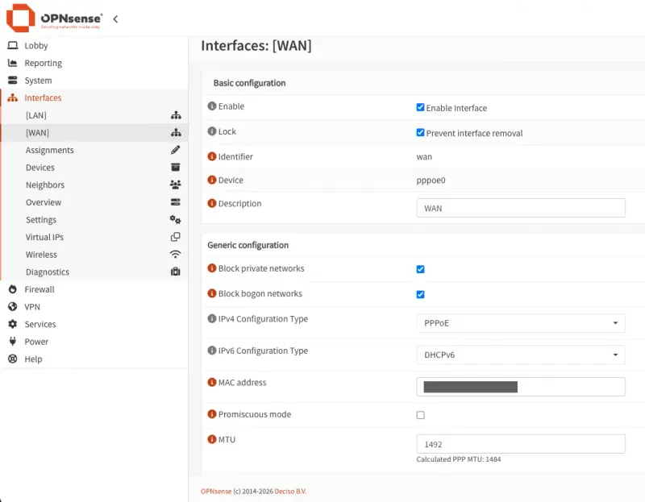
Task: Uncheck Block bogon networks
Action: [x=420, y=294]
